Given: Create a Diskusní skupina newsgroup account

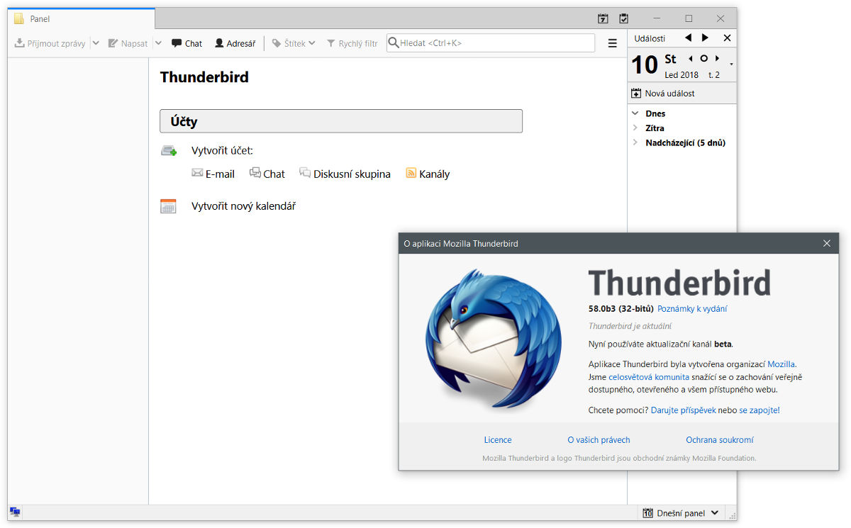Looking at the screenshot, I should coord(345,174).
